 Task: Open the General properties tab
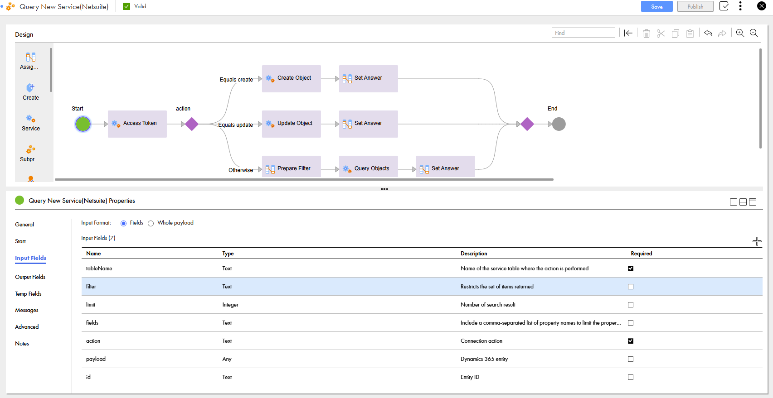[x=24, y=225]
